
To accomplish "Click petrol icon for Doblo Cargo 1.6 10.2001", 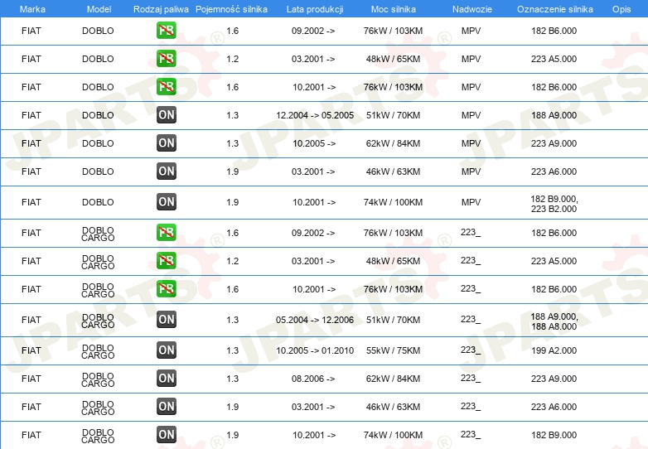I will 166,289.
